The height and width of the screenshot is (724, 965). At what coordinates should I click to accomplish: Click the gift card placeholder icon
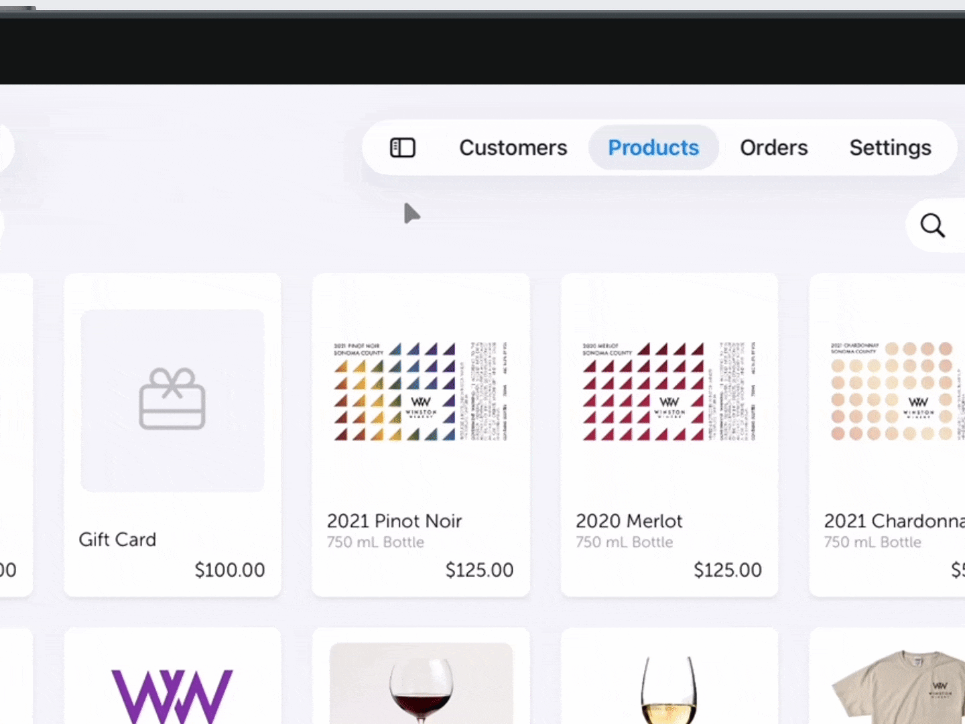(172, 399)
